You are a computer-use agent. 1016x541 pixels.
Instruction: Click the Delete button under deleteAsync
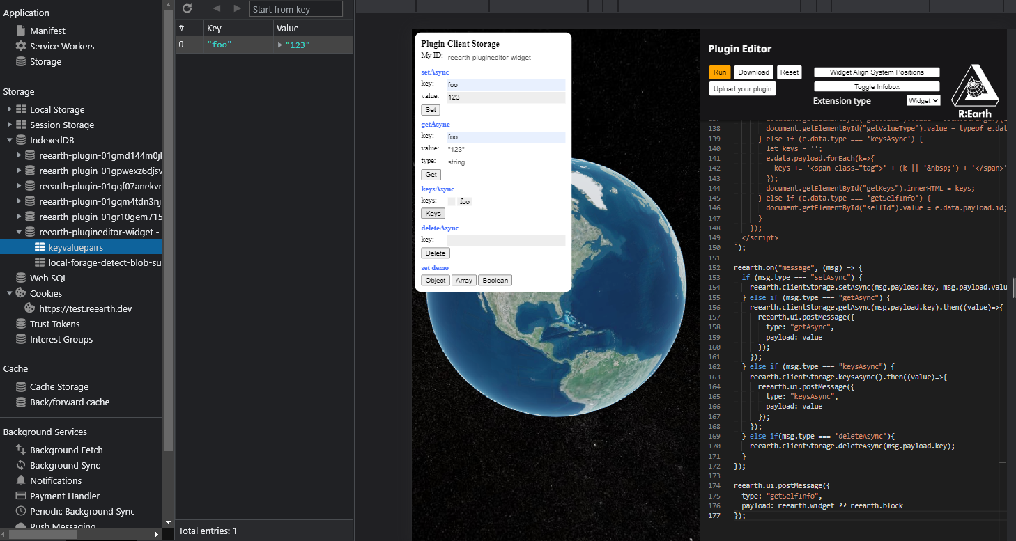pos(436,253)
